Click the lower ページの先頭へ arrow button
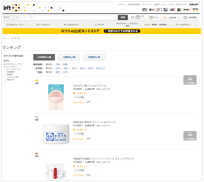Viewport: 204px width, 182px height. (190, 136)
